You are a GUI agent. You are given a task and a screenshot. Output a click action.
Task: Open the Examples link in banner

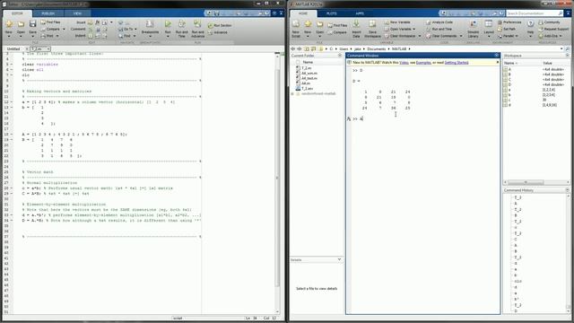[x=423, y=63]
